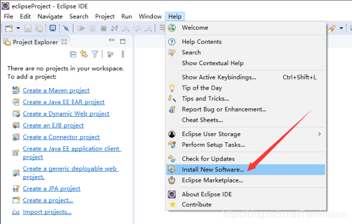The image size is (352, 224).
Task: Click the New wizard toolbar icon
Action: (9, 28)
